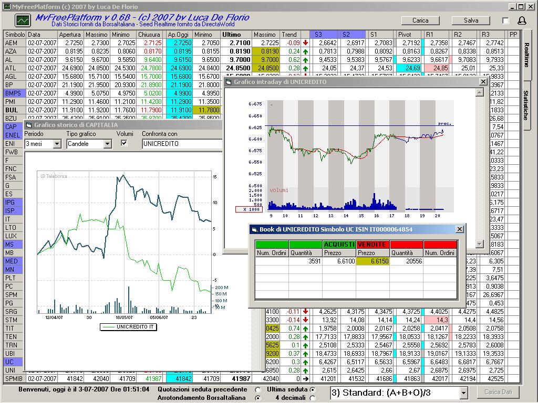Click the Book di UNICREDITO window icon

pyautogui.click(x=254, y=229)
